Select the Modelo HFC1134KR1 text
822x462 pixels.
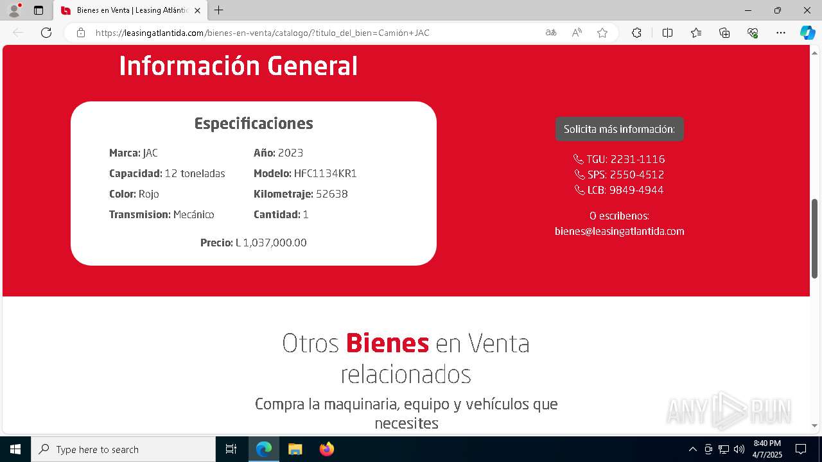point(305,173)
